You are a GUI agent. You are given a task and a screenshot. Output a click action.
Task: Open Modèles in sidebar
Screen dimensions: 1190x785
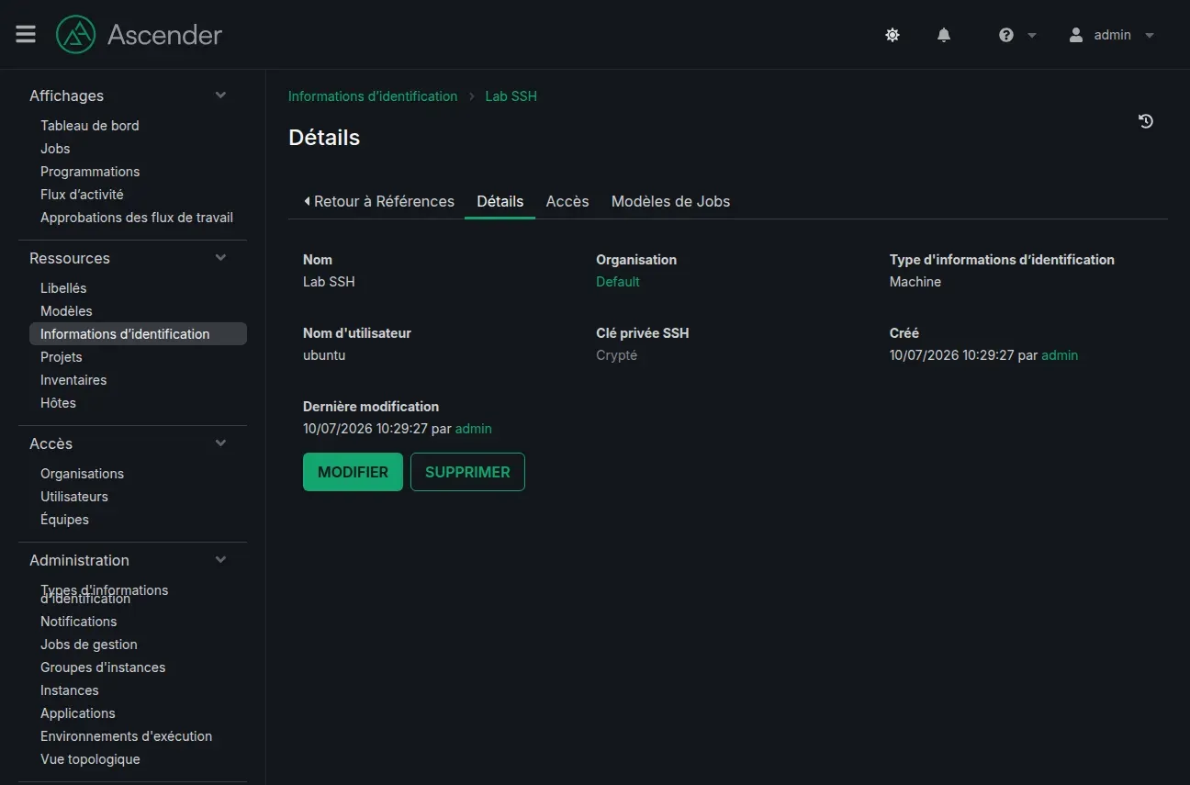point(66,311)
